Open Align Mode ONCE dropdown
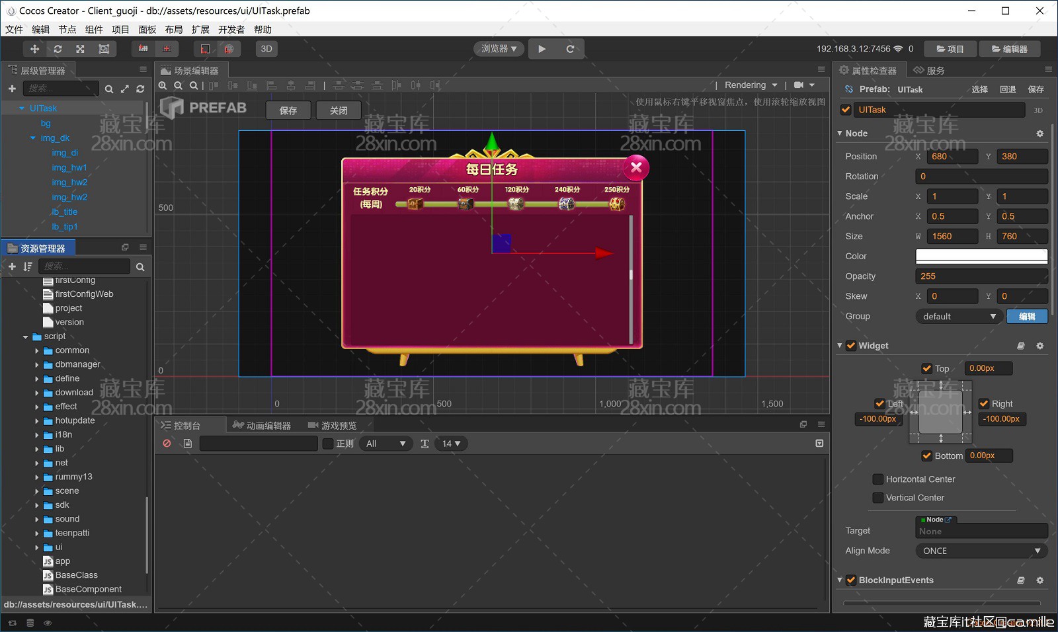1058x632 pixels. (981, 551)
